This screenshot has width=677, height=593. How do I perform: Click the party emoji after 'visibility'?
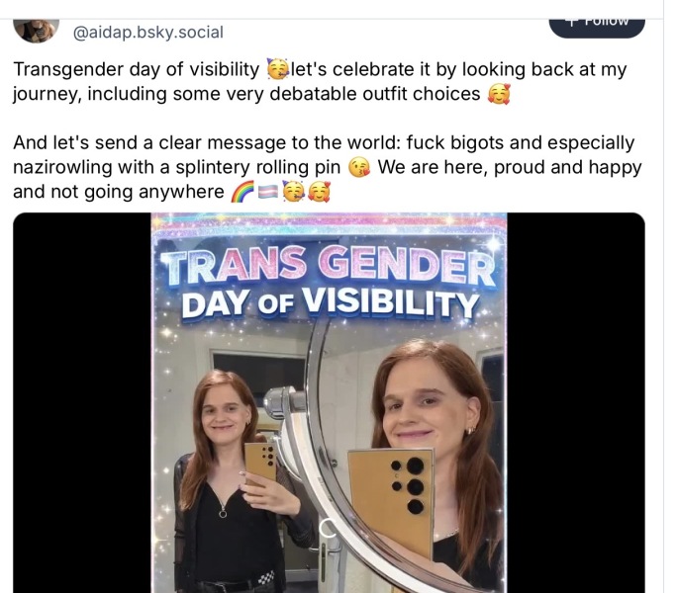[x=278, y=70]
